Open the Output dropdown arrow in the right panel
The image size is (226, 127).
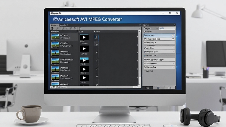(x=174, y=29)
